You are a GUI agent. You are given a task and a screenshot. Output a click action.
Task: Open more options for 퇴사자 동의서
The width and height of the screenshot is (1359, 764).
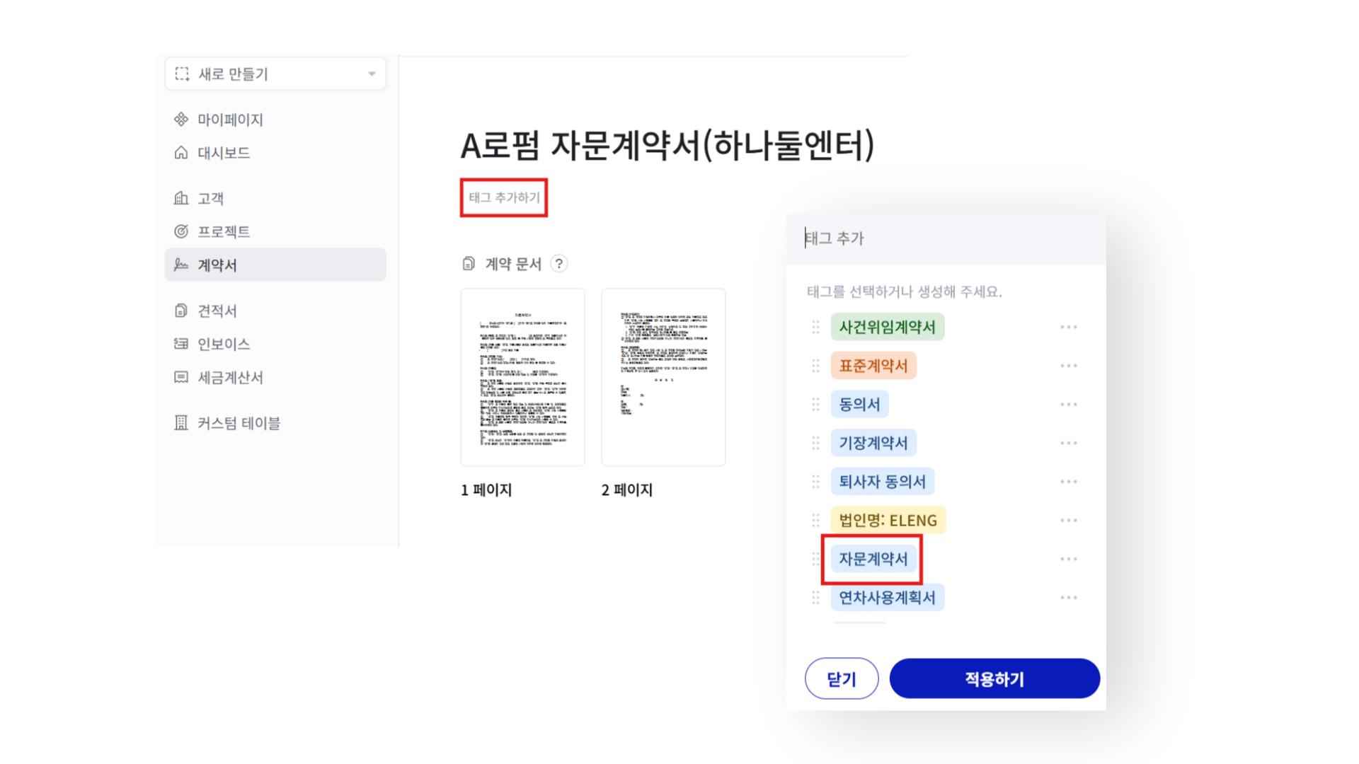[x=1069, y=482]
